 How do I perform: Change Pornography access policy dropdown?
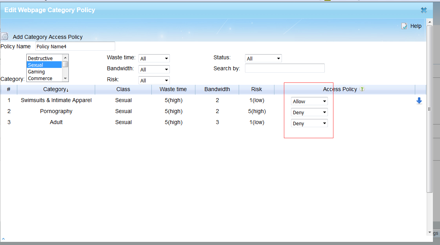(309, 112)
